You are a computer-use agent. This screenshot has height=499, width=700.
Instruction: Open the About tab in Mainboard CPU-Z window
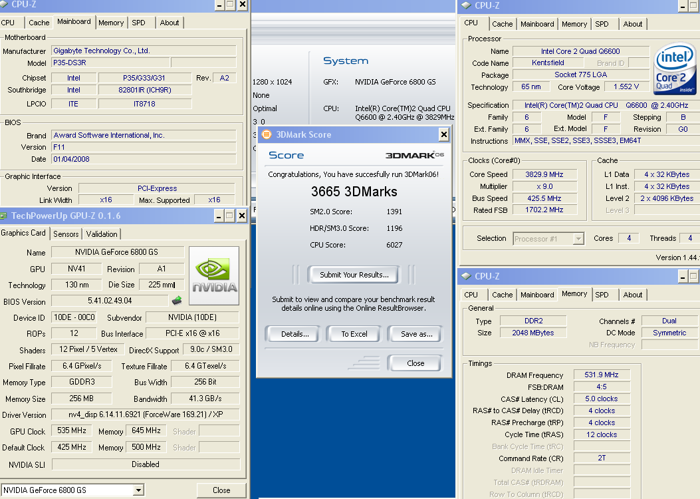[170, 23]
